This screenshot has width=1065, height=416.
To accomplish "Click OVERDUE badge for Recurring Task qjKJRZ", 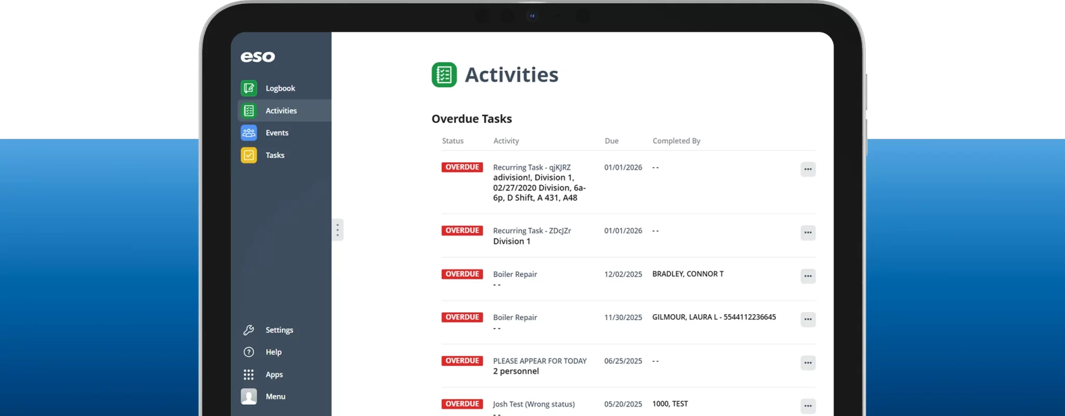I will point(462,167).
